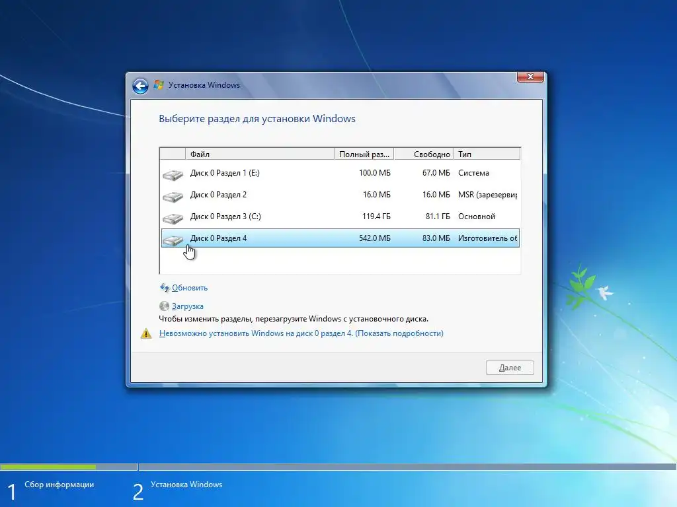The height and width of the screenshot is (507, 677).
Task: Select the row Диск 0 Раздел 1 (E:)
Action: [340, 173]
